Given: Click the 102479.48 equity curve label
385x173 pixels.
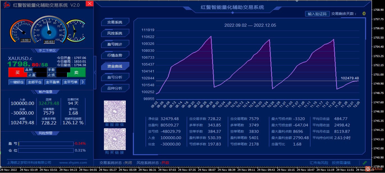Looking at the screenshot, I should [350, 78].
